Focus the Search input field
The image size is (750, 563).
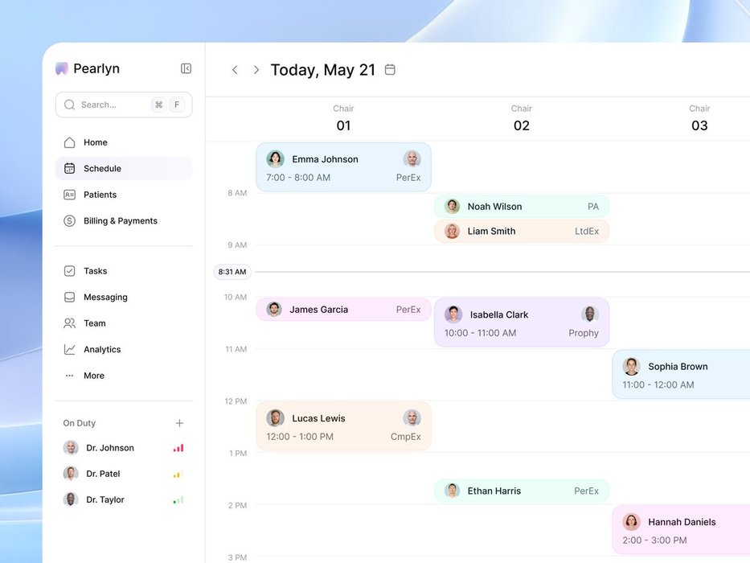click(x=124, y=105)
